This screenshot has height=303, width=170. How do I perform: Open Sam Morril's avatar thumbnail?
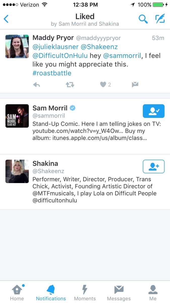[x=17, y=116]
